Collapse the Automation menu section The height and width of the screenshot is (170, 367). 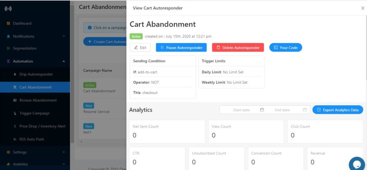[64, 62]
